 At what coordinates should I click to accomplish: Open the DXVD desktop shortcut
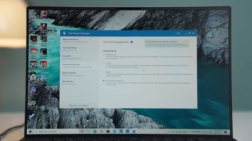pyautogui.click(x=44, y=39)
